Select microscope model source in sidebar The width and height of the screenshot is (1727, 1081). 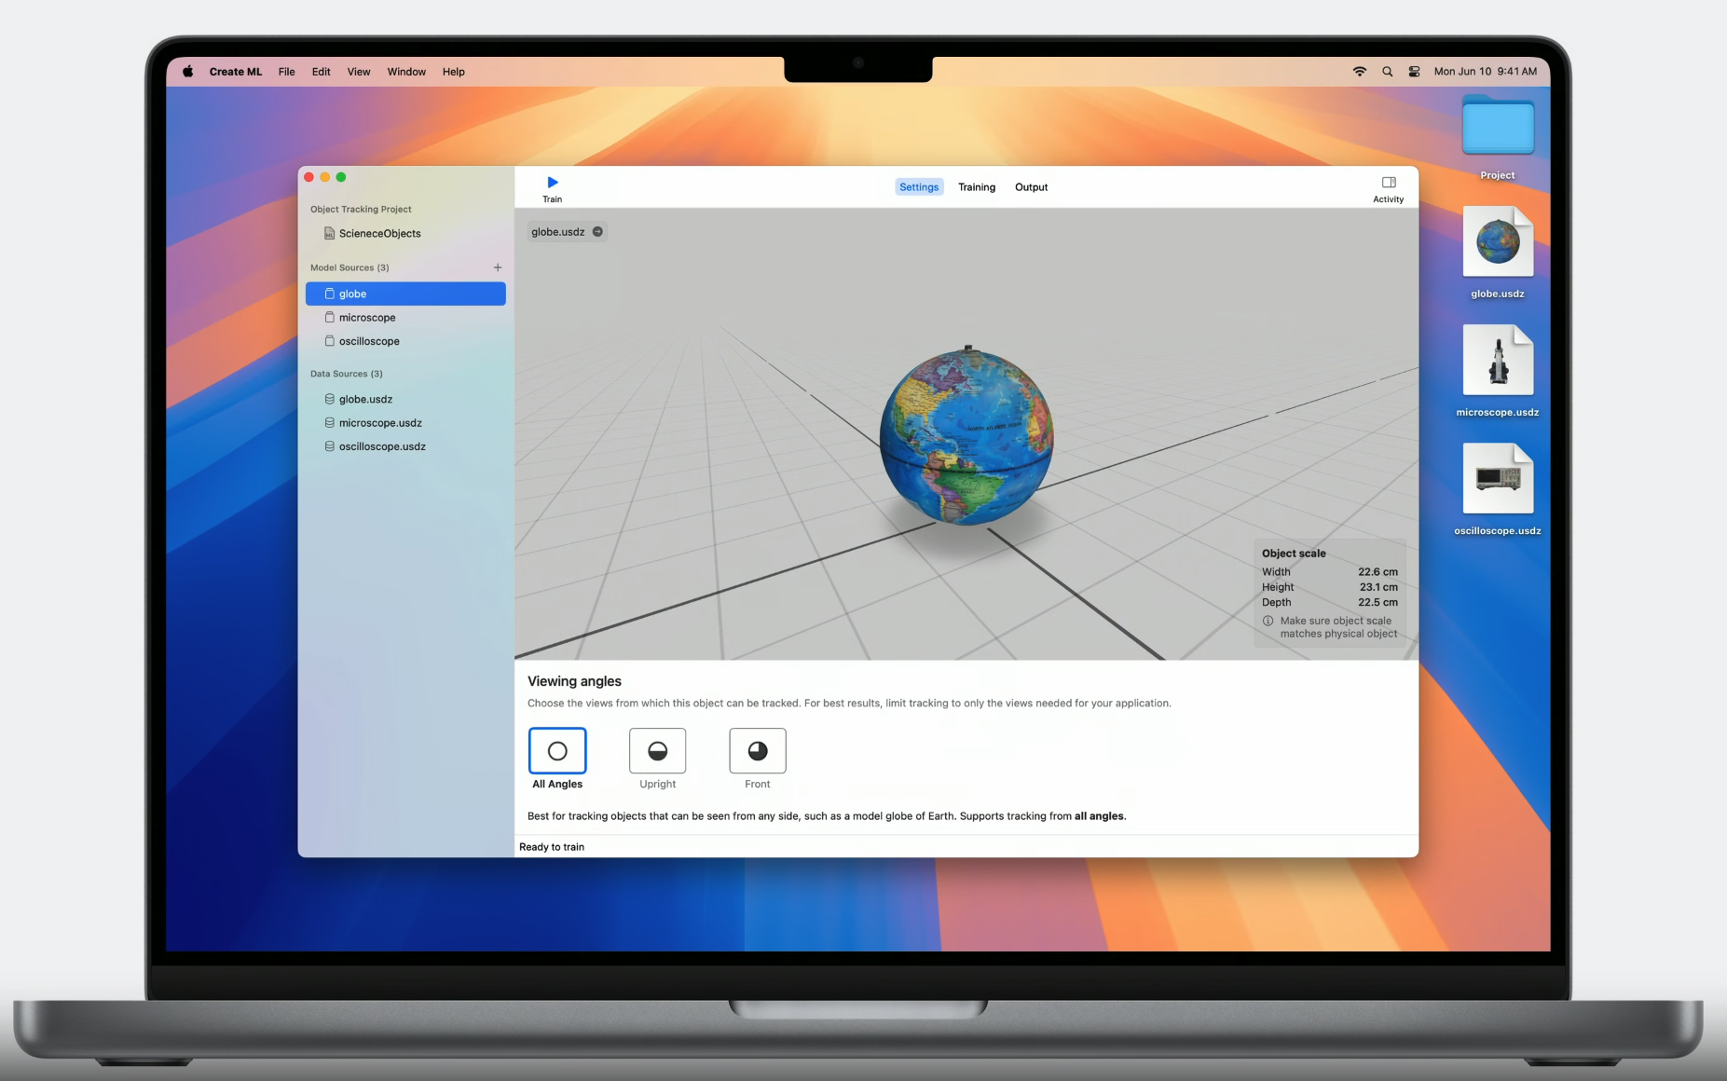point(405,318)
